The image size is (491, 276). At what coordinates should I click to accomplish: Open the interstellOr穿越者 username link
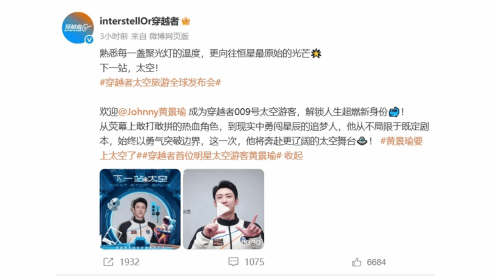click(139, 21)
